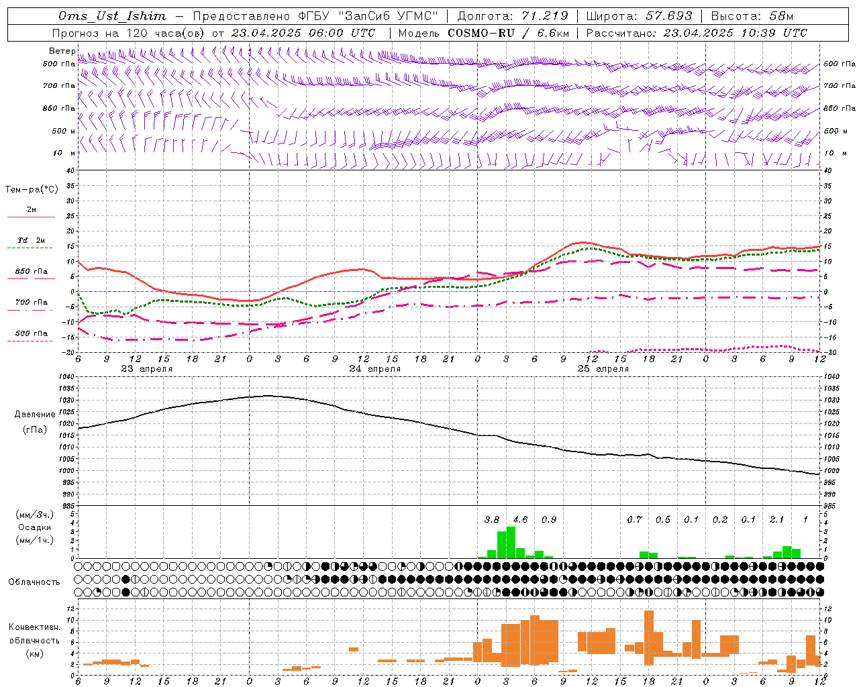
Task: Click the 0.7 precipitation total value
Action: (634, 519)
